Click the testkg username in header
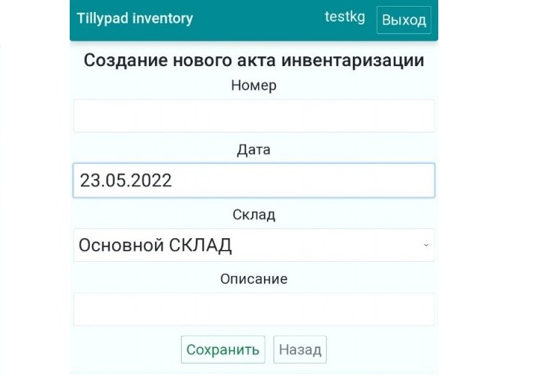548x376 pixels. pyautogui.click(x=345, y=16)
